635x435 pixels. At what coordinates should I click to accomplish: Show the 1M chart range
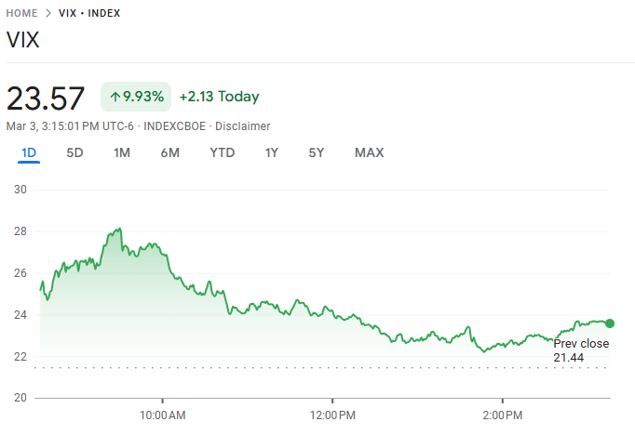click(122, 152)
